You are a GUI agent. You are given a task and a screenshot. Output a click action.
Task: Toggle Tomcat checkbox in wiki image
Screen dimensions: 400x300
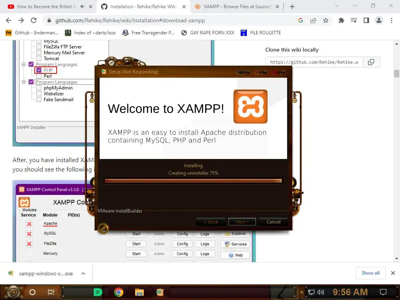(x=39, y=59)
